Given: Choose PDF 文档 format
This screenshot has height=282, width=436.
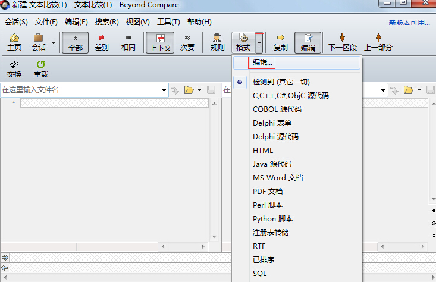Looking at the screenshot, I should (x=297, y=191).
